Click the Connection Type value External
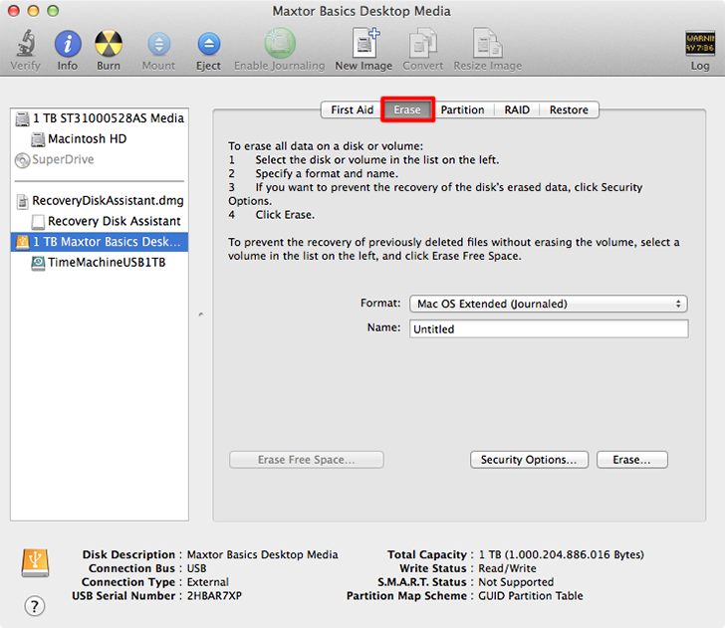The width and height of the screenshot is (725, 628). 207,582
